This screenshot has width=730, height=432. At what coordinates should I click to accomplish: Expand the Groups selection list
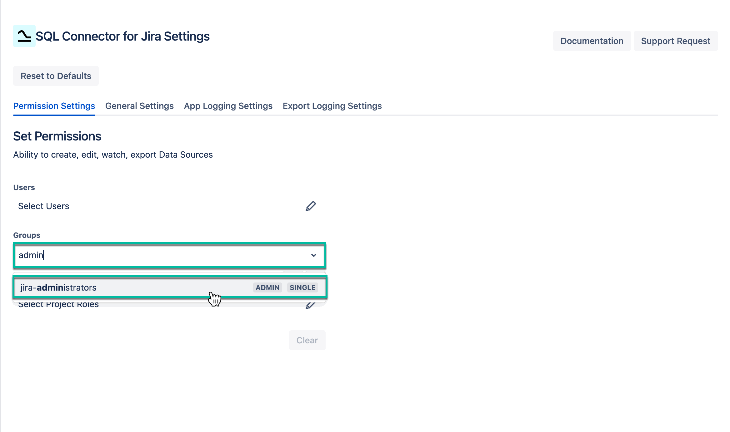point(313,255)
